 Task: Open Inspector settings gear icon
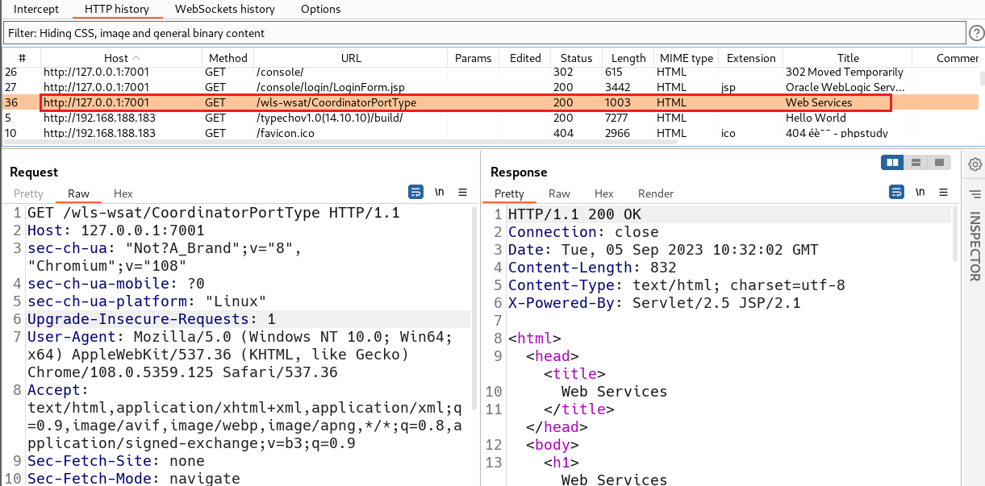coord(975,164)
